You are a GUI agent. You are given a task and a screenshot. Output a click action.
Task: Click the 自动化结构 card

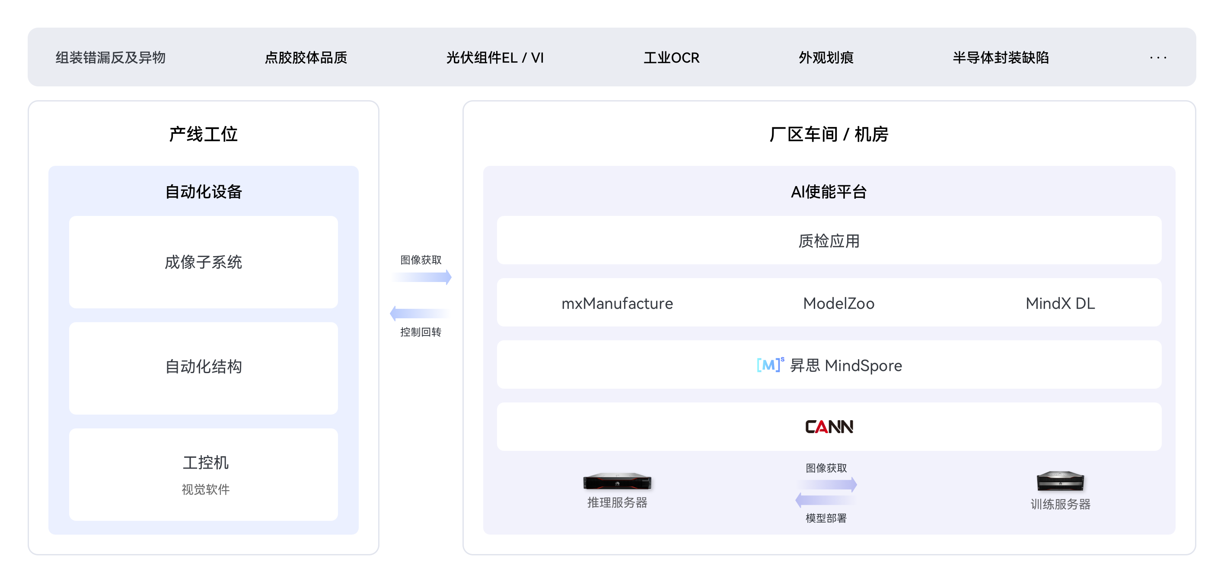(204, 368)
